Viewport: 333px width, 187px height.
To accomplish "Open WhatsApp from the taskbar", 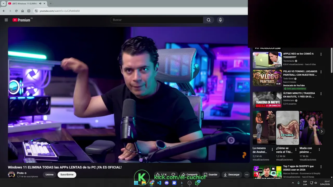I will point(197,183).
